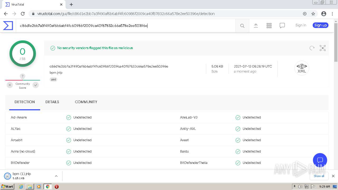Click the reanalyze refresh icon
This screenshot has height=190, width=338.
point(312,48)
